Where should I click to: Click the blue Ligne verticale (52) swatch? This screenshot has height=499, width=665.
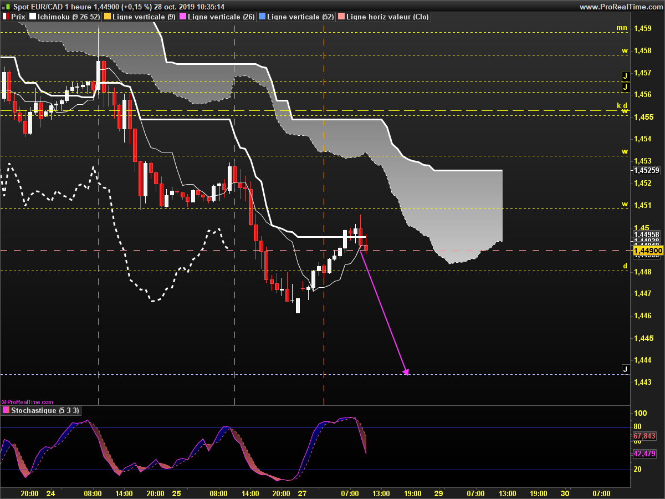click(262, 17)
